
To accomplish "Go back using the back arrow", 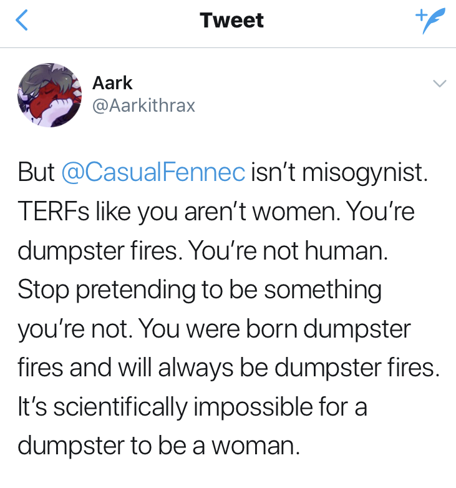I will tap(22, 21).
